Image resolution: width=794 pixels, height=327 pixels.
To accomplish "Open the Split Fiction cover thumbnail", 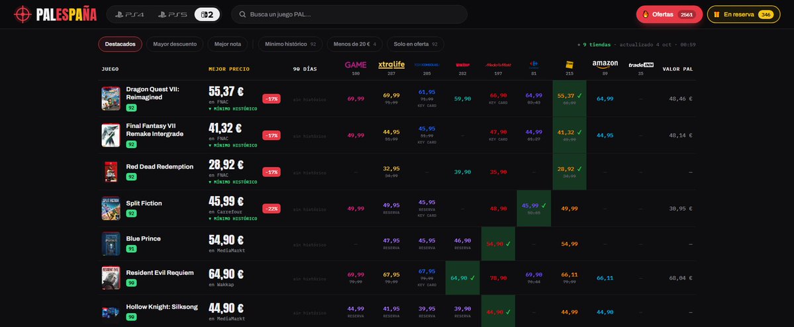I will tap(111, 208).
